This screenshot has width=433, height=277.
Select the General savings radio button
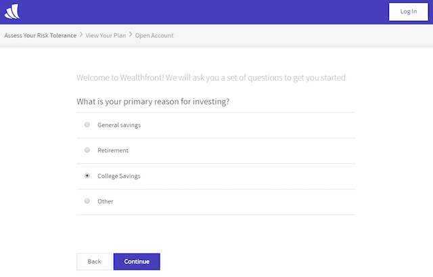(87, 125)
